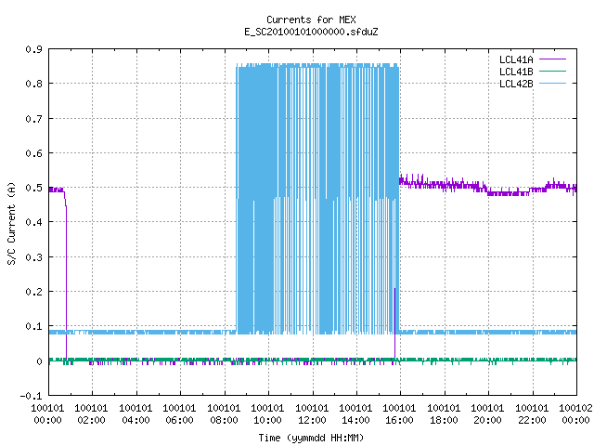Click the 0.8 y-axis tick label
Image resolution: width=594 pixels, height=446 pixels.
point(33,84)
